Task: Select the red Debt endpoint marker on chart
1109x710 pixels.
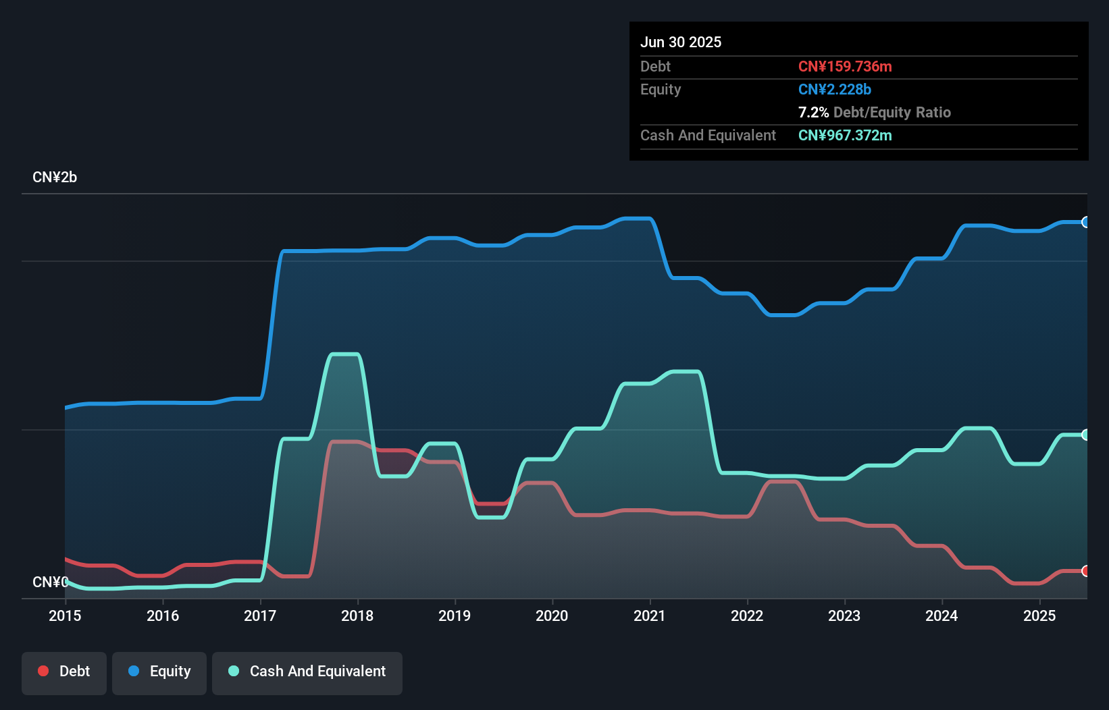Action: 1085,570
